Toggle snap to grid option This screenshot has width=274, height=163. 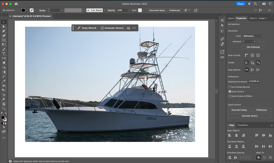(x=258, y=70)
